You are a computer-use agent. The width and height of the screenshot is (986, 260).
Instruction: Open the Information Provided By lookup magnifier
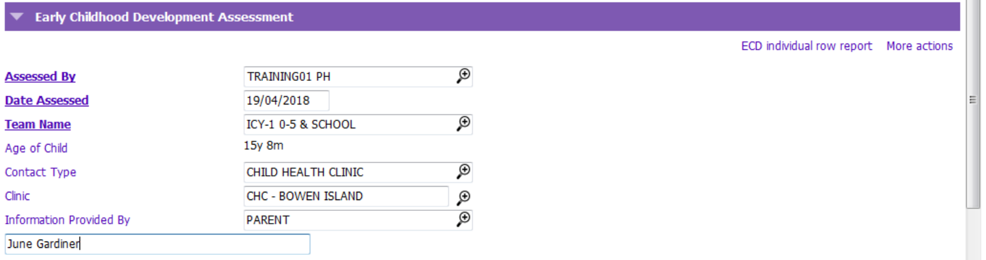point(464,219)
